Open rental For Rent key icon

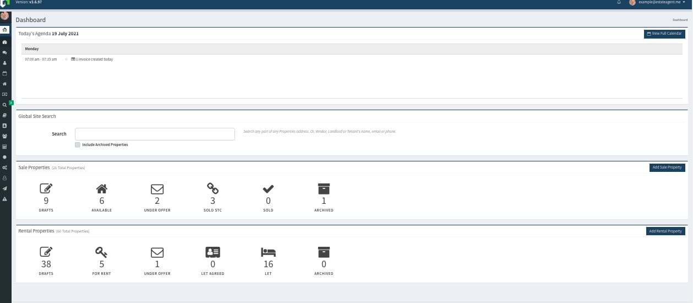click(101, 252)
